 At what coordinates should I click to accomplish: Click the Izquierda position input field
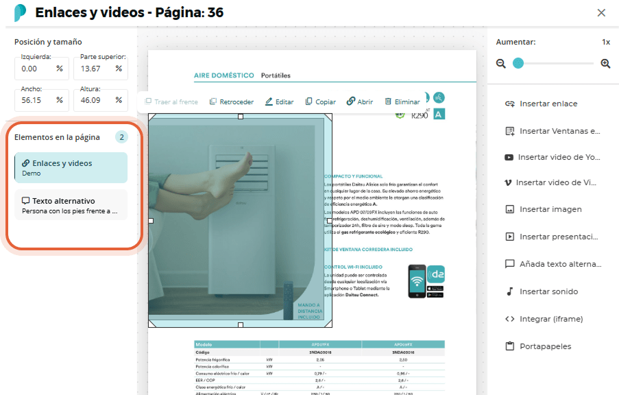tap(42, 69)
